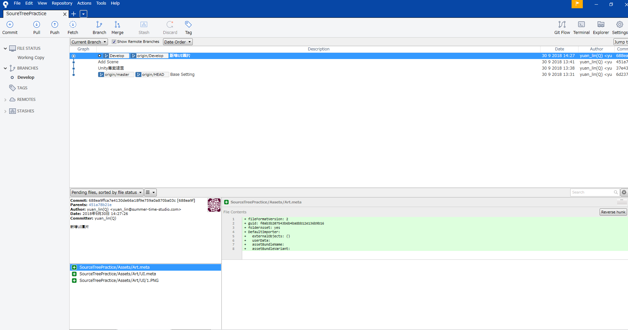Open the Date Order dropdown
This screenshot has width=628, height=330.
coord(178,42)
